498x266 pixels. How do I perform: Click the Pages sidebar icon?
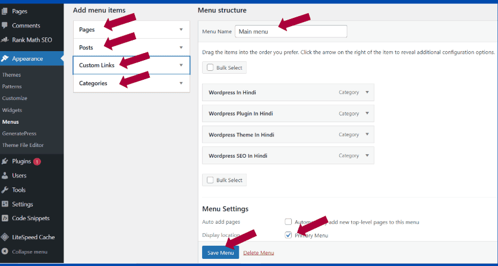(5, 11)
